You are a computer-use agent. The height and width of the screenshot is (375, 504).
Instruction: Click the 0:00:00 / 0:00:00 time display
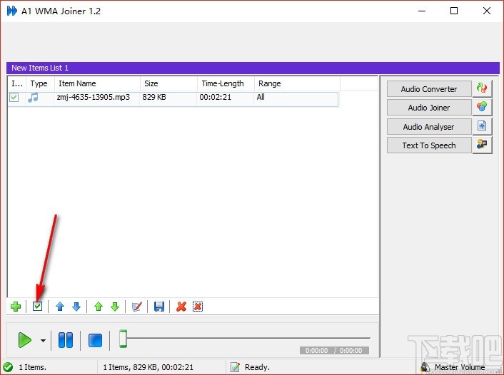tap(334, 351)
